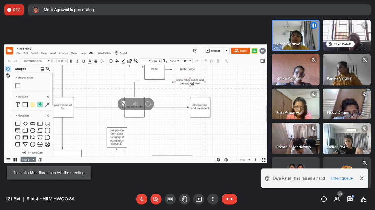This screenshot has height=210, width=375.
Task: Select the green lightning hotspot shape
Action: point(40,105)
